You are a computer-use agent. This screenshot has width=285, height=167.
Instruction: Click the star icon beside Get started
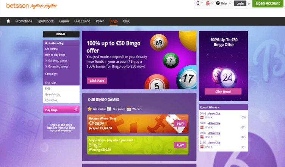click(x=89, y=109)
